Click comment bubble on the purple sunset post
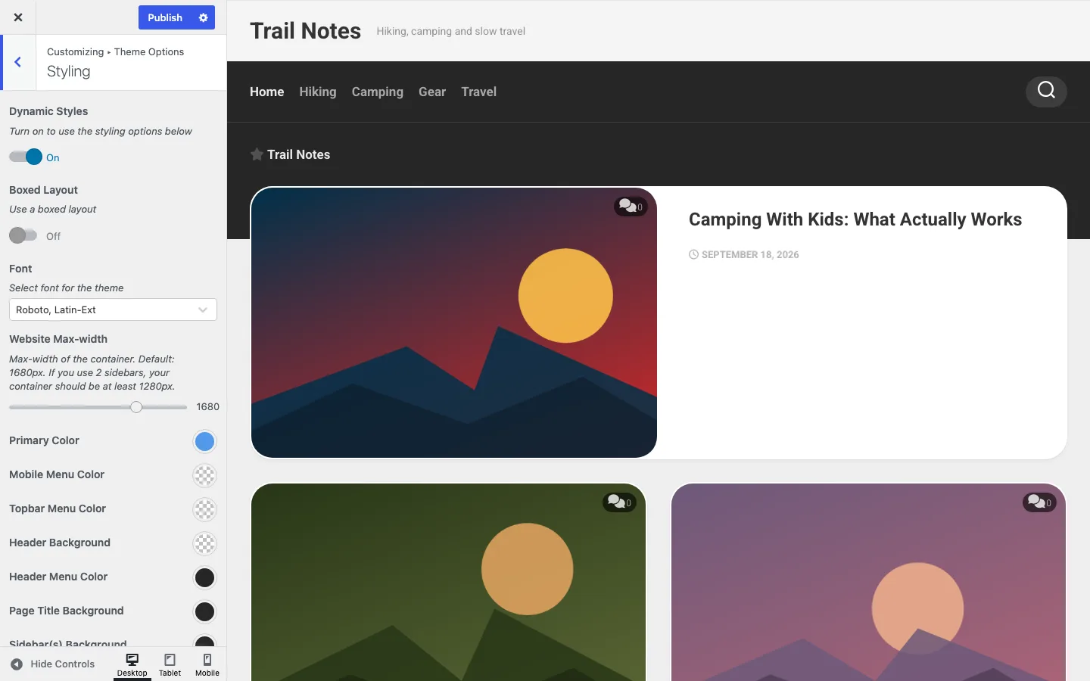The width and height of the screenshot is (1090, 681). 1039,502
